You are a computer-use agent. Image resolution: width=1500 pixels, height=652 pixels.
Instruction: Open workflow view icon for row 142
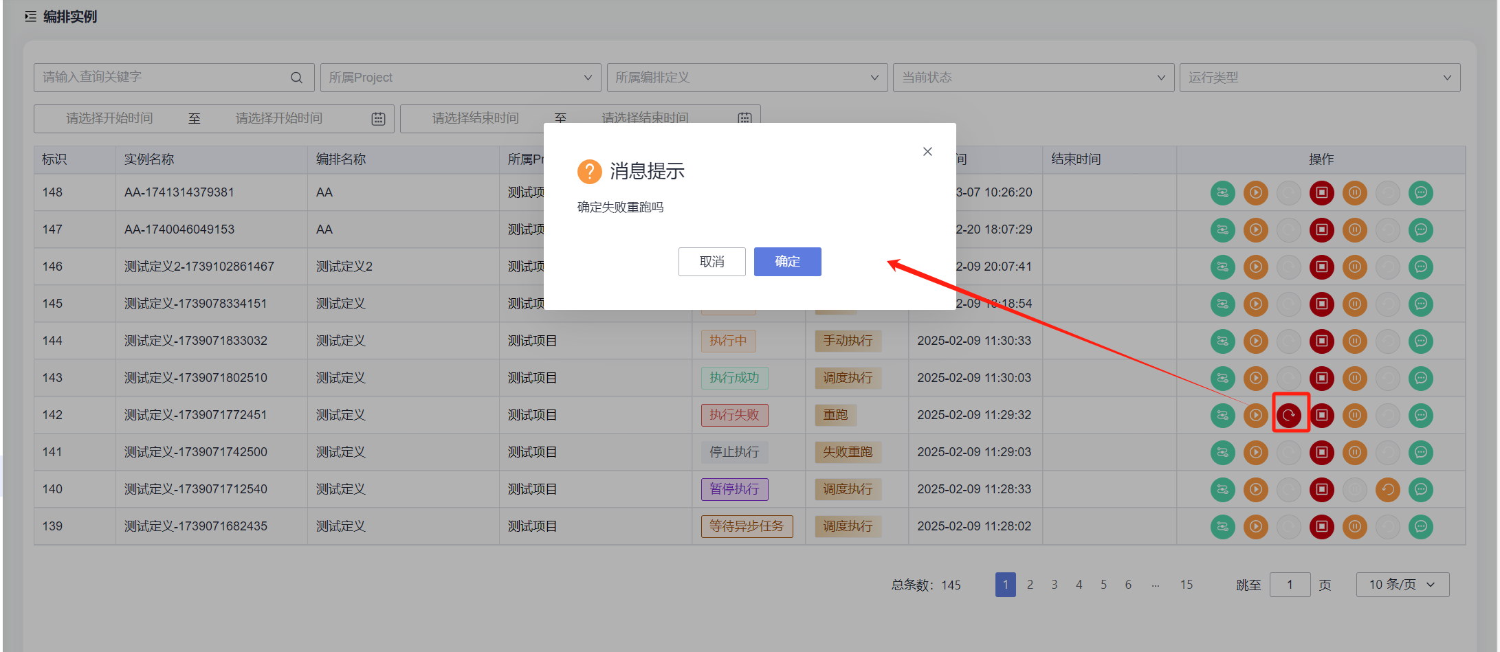pos(1222,416)
